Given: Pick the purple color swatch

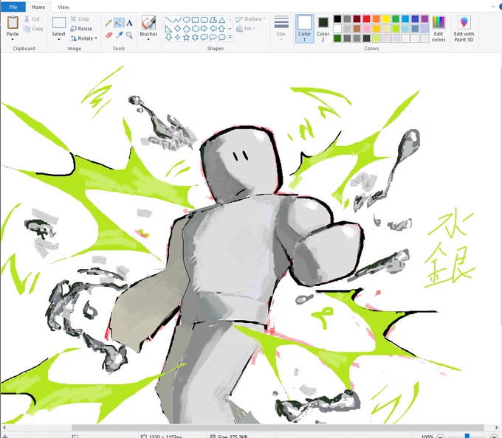Looking at the screenshot, I should tap(424, 19).
